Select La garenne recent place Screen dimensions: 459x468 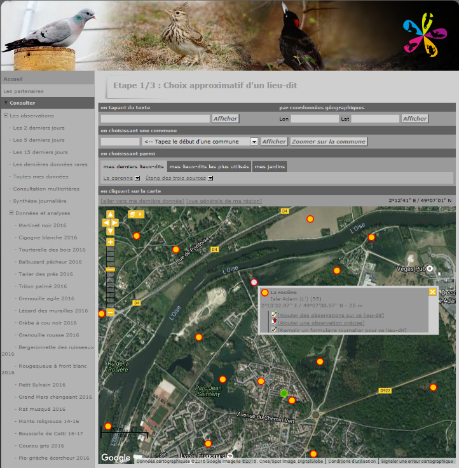[118, 178]
